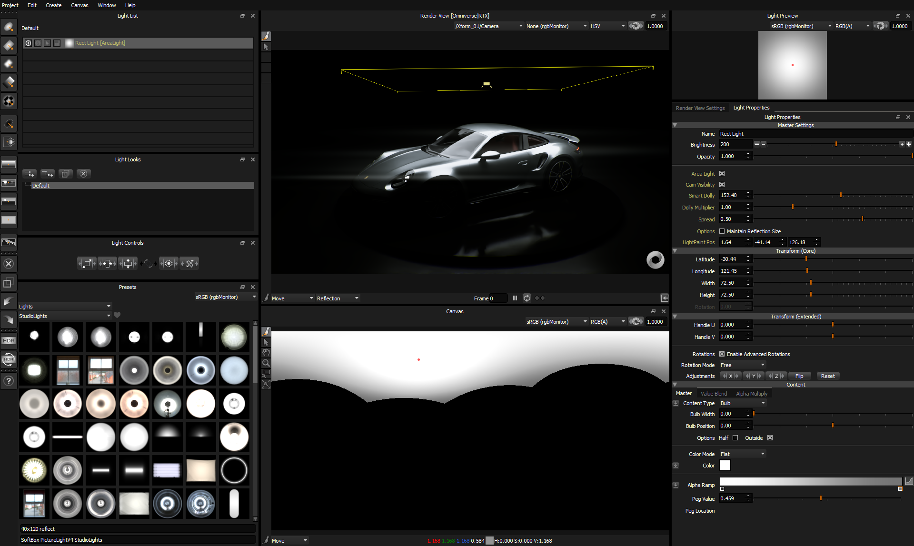Enable Maintain Reflection Size checkbox
914x546 pixels.
click(x=722, y=231)
